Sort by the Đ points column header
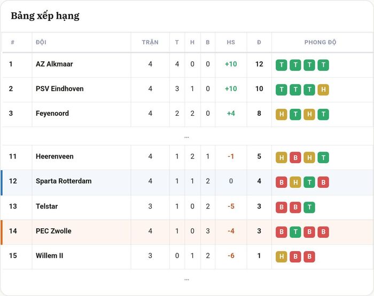This screenshot has height=296, width=374. click(x=259, y=42)
